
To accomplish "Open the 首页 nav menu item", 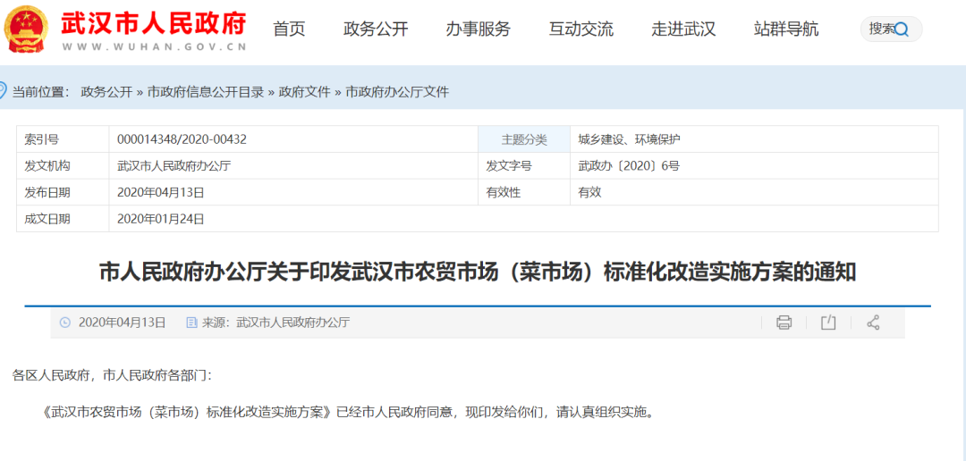I will 289,29.
